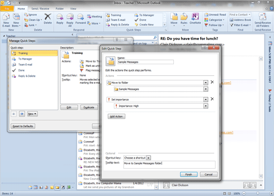
Task: Switch to the Send / Receive tab
Action: click(x=40, y=8)
